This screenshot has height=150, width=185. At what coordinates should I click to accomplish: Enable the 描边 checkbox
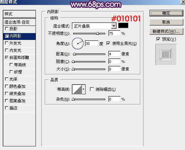pyautogui.click(x=7, y=108)
